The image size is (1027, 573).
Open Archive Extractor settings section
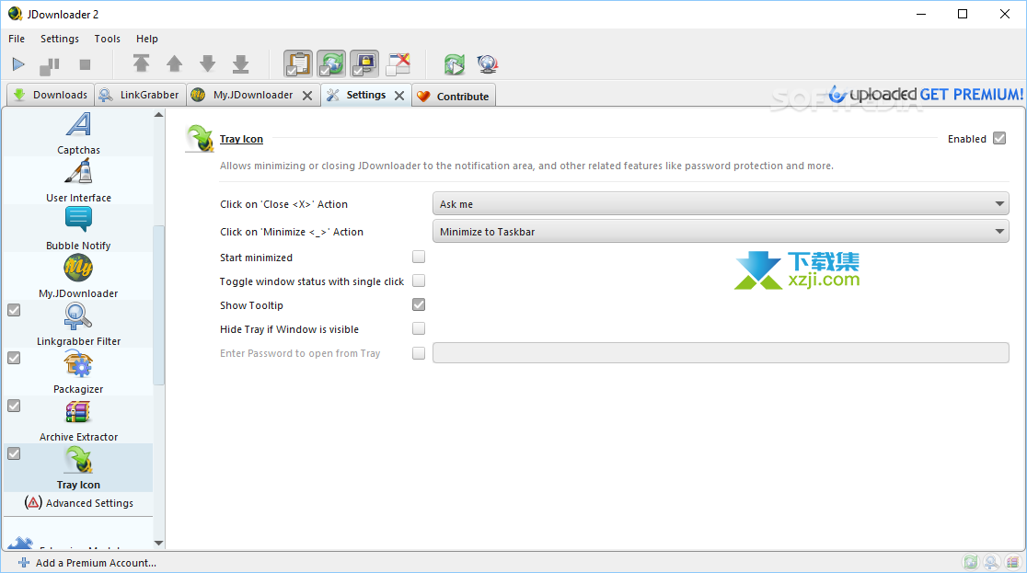(x=78, y=419)
